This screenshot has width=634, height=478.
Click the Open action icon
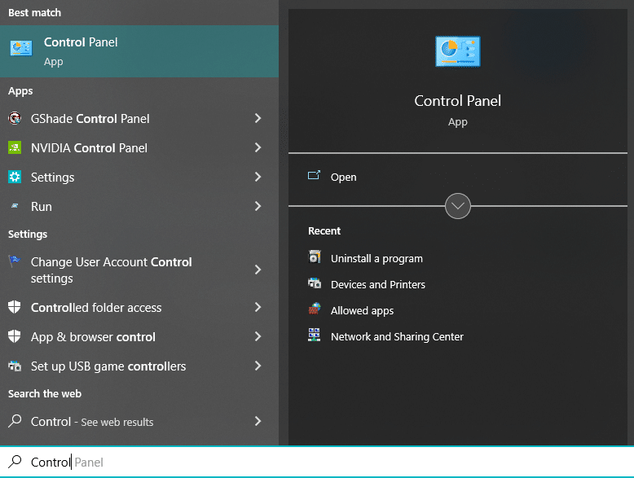[315, 175]
